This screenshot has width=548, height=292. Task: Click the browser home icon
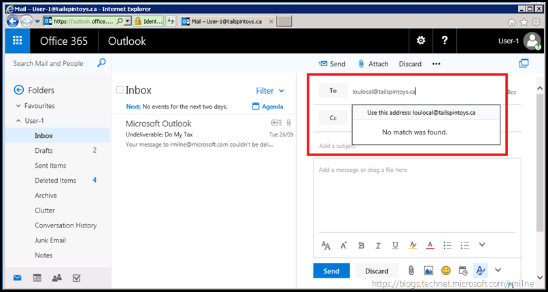[511, 22]
